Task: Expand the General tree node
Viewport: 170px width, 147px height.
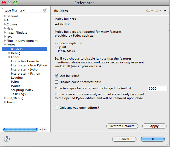Action: [5, 16]
